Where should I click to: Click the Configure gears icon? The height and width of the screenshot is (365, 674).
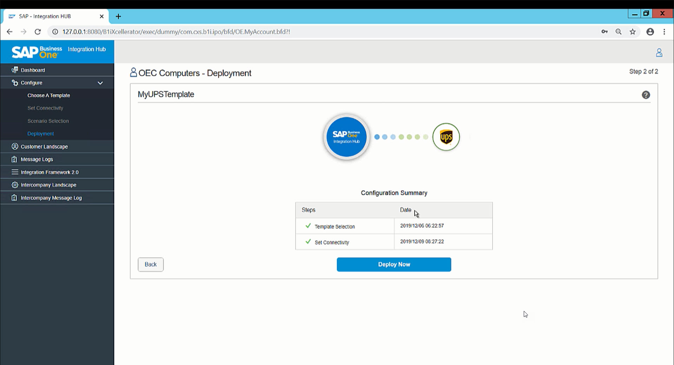pyautogui.click(x=15, y=83)
